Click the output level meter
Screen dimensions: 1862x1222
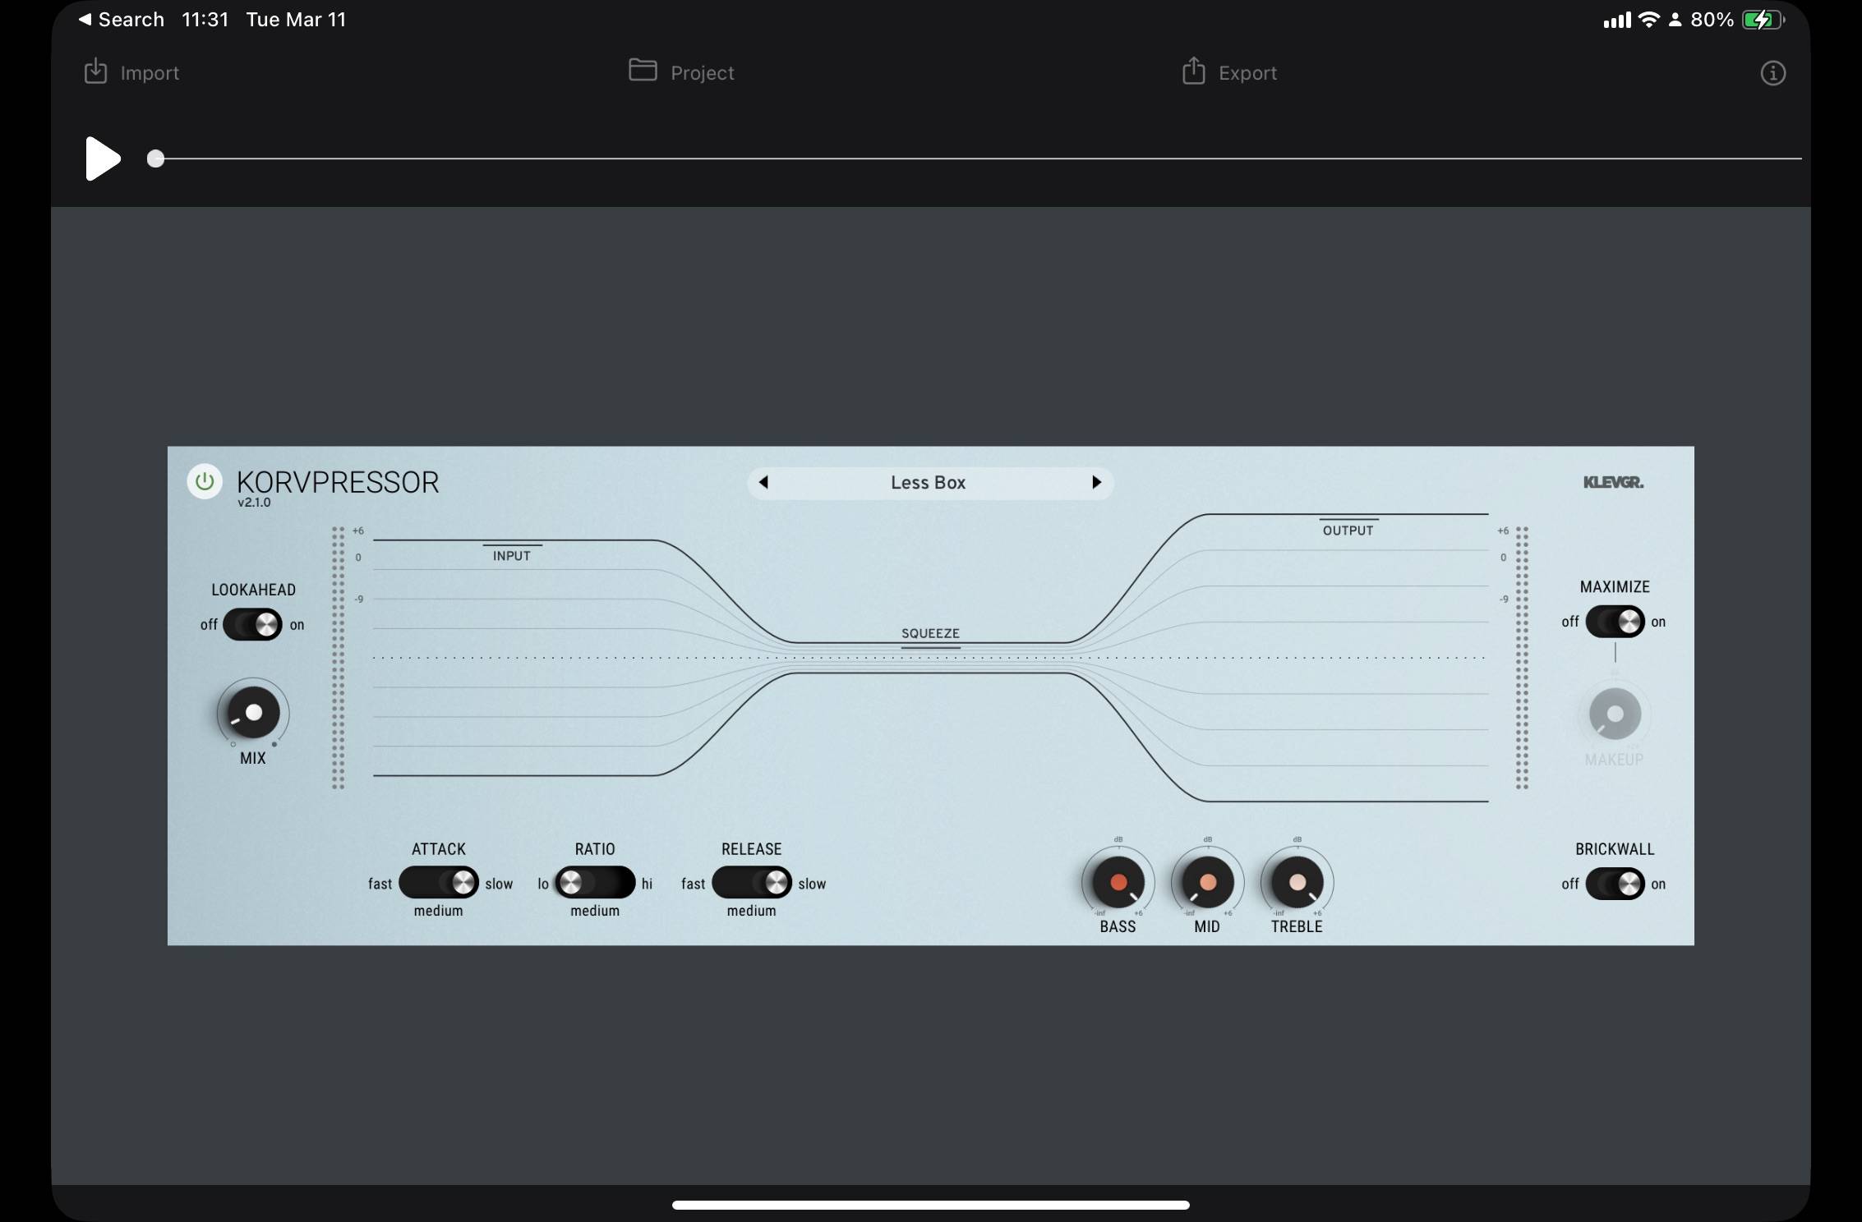point(1522,658)
